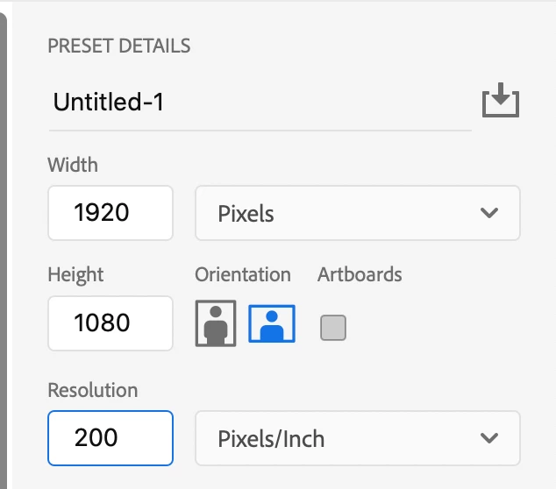Click the Height label

tap(75, 274)
